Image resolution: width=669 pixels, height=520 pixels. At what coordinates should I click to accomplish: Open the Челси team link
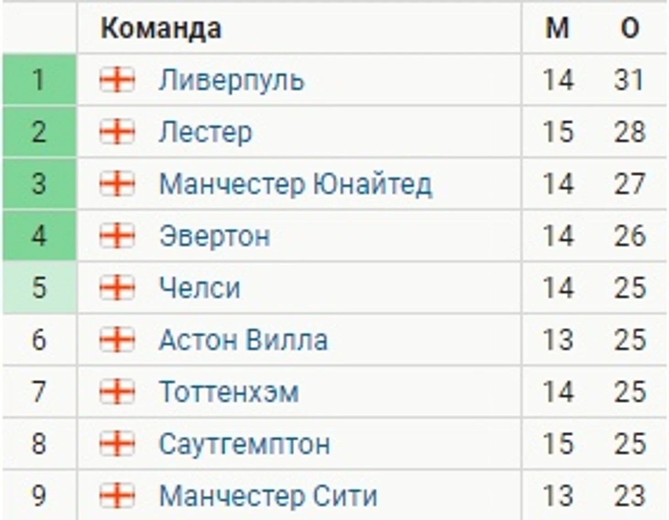199,288
